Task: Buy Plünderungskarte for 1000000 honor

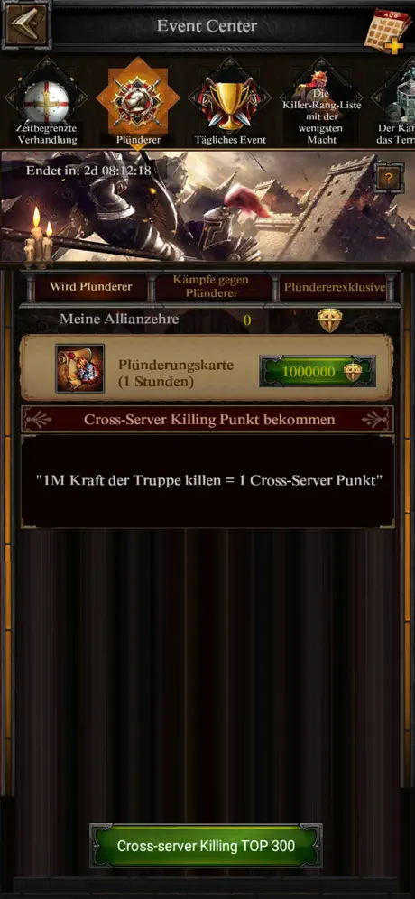Action: click(318, 372)
